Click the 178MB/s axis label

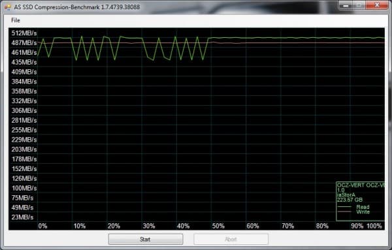pos(24,159)
